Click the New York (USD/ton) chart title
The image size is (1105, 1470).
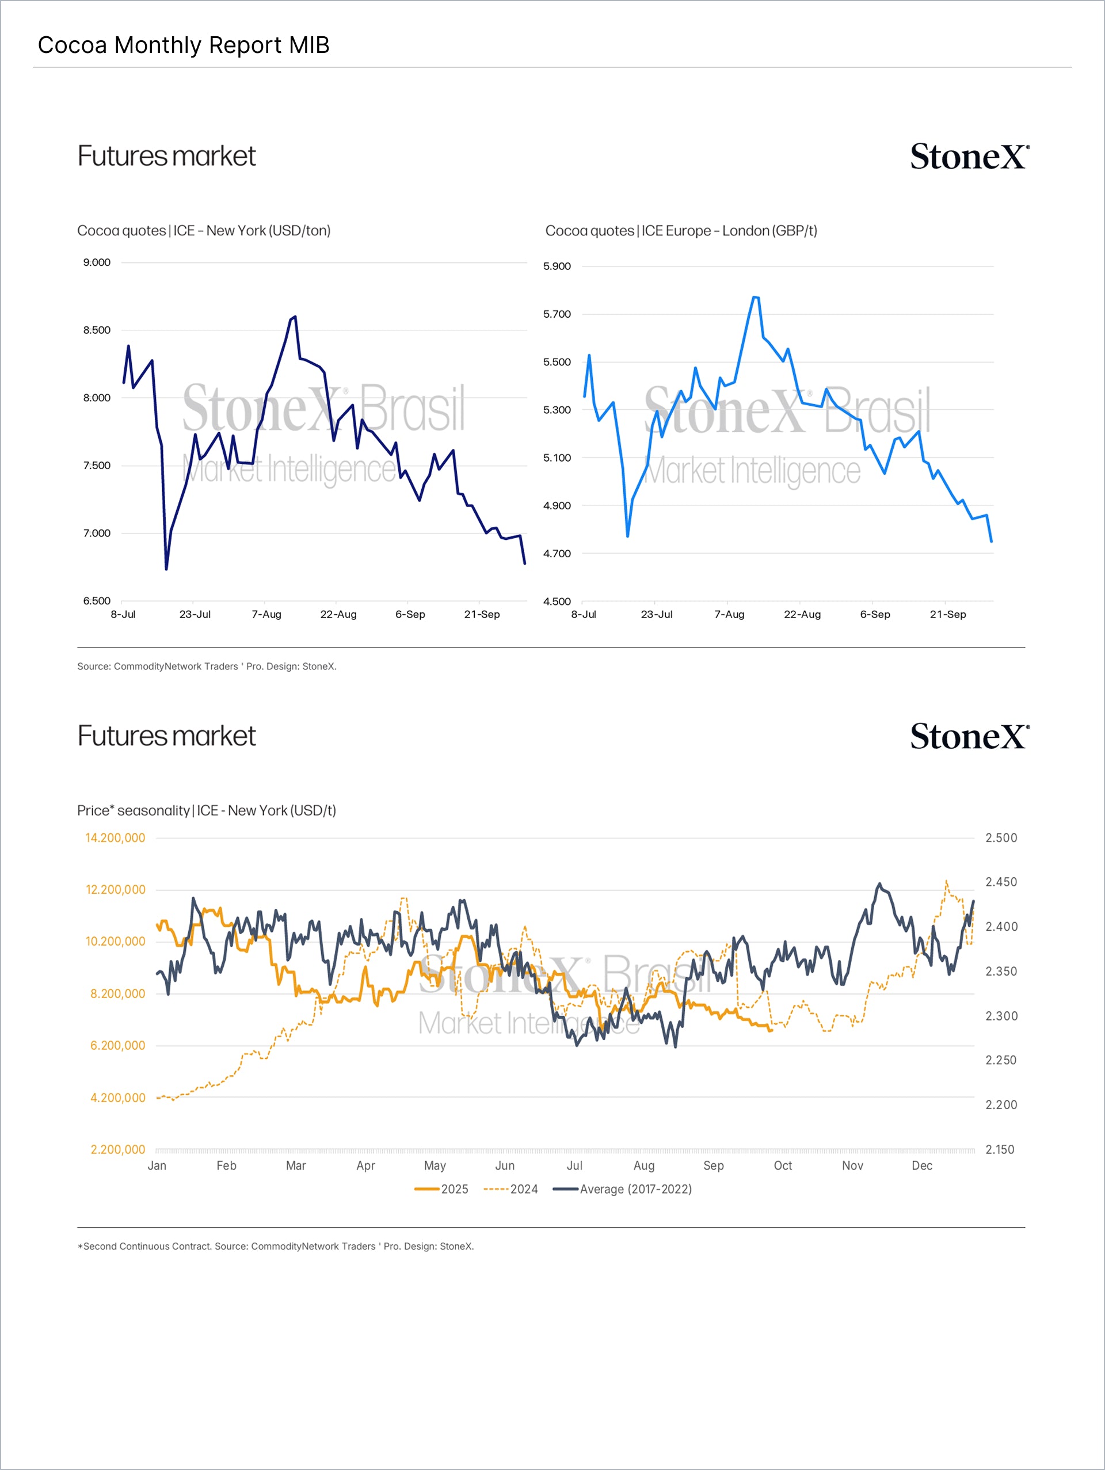point(203,231)
